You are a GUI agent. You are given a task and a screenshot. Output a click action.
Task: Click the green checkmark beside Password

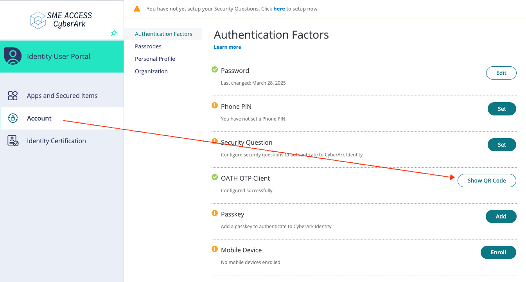215,69
